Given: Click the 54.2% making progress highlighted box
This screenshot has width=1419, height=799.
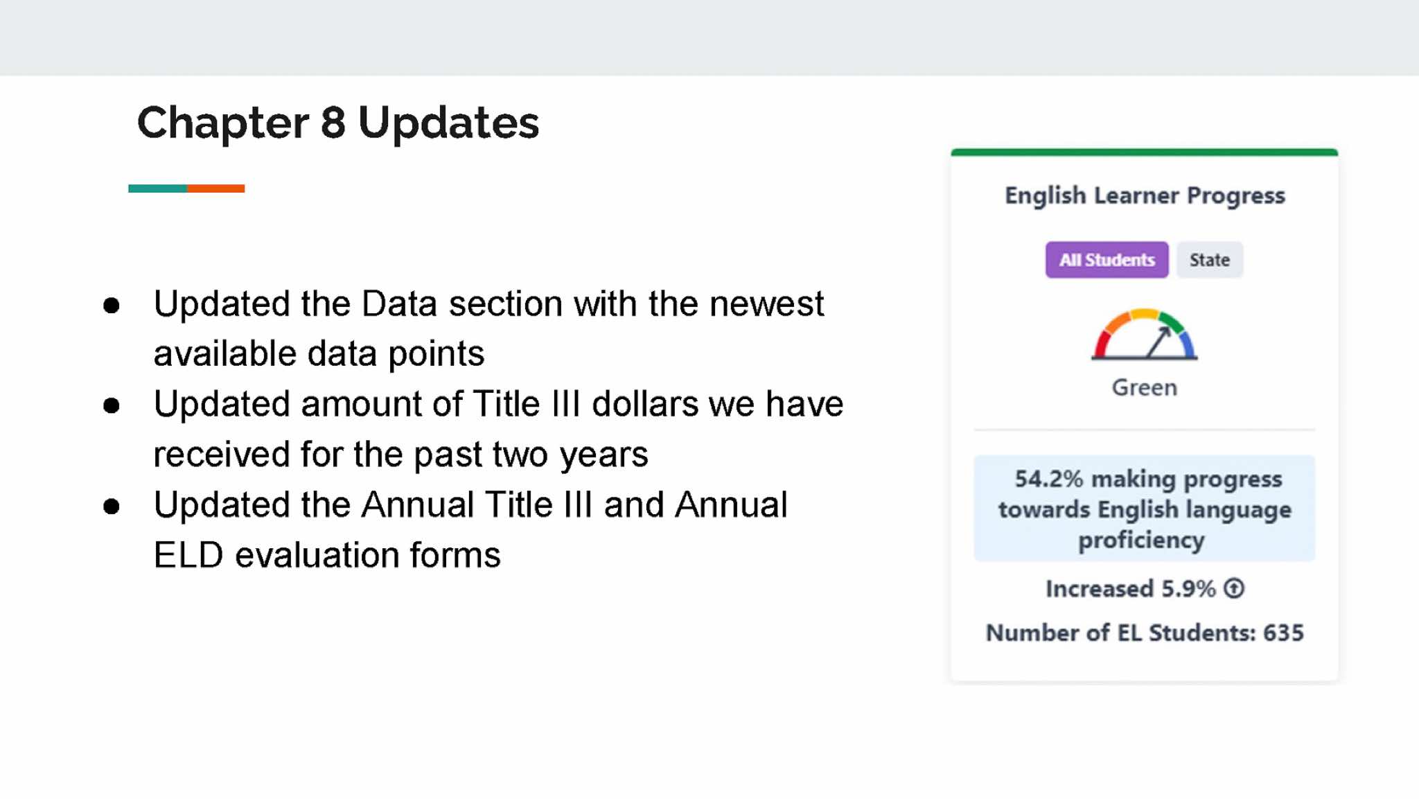Looking at the screenshot, I should pos(1144,509).
